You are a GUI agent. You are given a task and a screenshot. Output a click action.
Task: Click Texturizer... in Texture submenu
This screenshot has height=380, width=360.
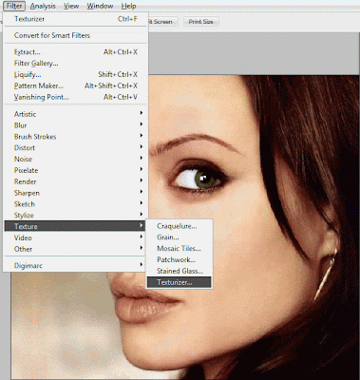tap(180, 282)
